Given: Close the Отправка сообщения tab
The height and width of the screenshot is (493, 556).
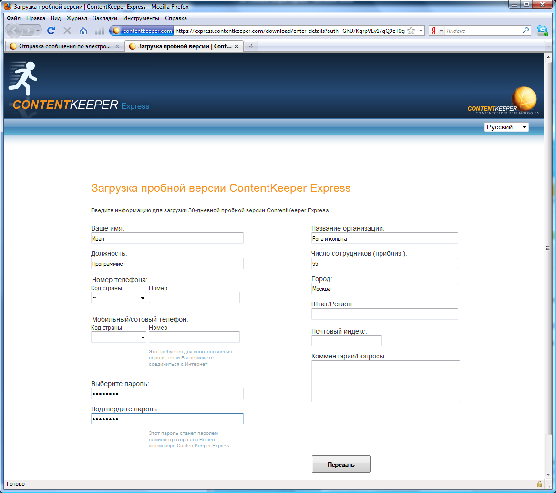Looking at the screenshot, I should coord(117,46).
